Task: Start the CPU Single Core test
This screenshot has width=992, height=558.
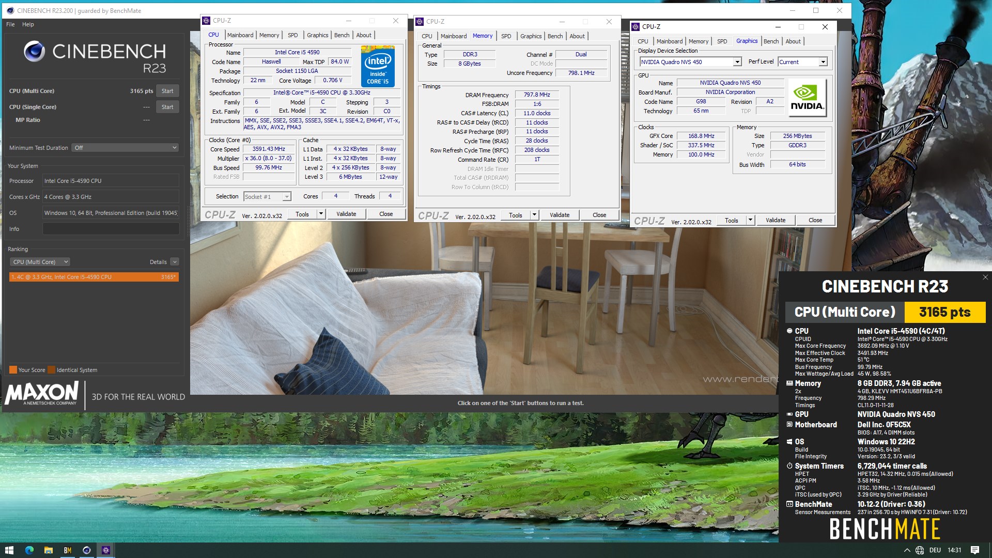Action: pos(167,107)
